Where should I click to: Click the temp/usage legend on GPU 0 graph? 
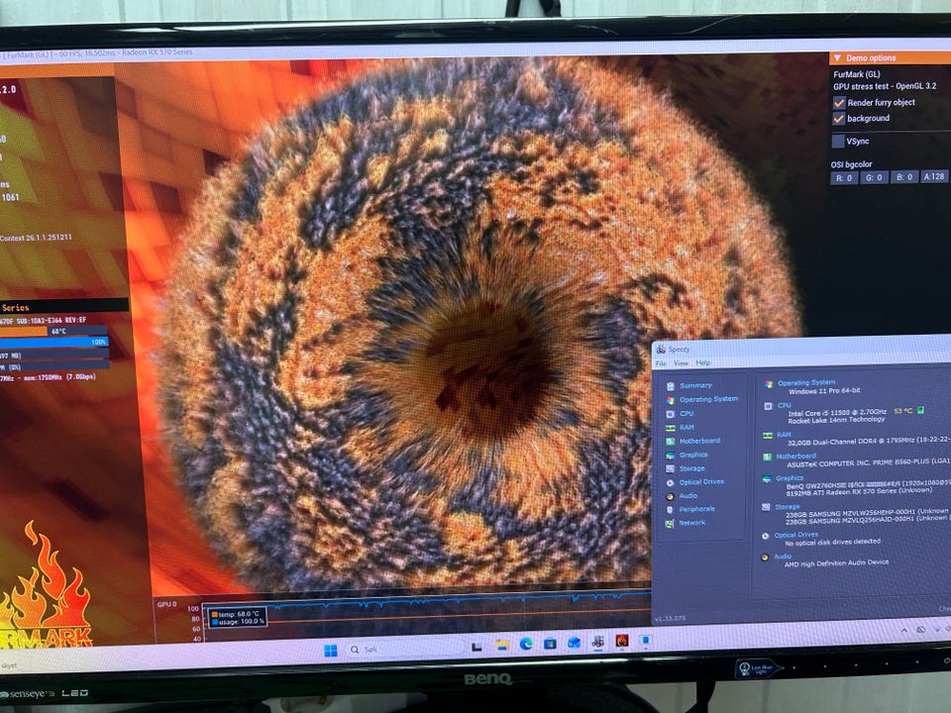point(239,617)
